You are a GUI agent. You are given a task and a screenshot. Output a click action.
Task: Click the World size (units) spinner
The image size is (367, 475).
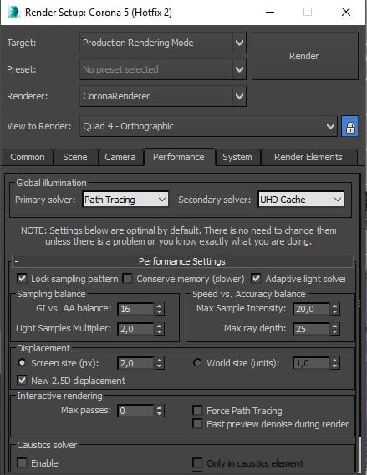[x=335, y=363]
